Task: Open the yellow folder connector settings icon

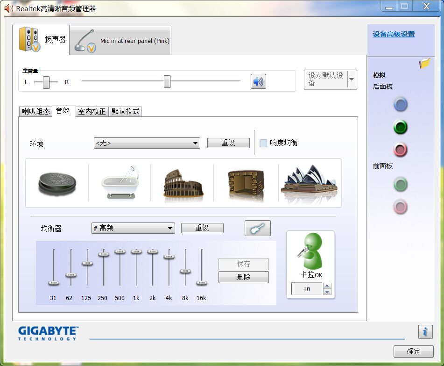Action: click(x=424, y=63)
